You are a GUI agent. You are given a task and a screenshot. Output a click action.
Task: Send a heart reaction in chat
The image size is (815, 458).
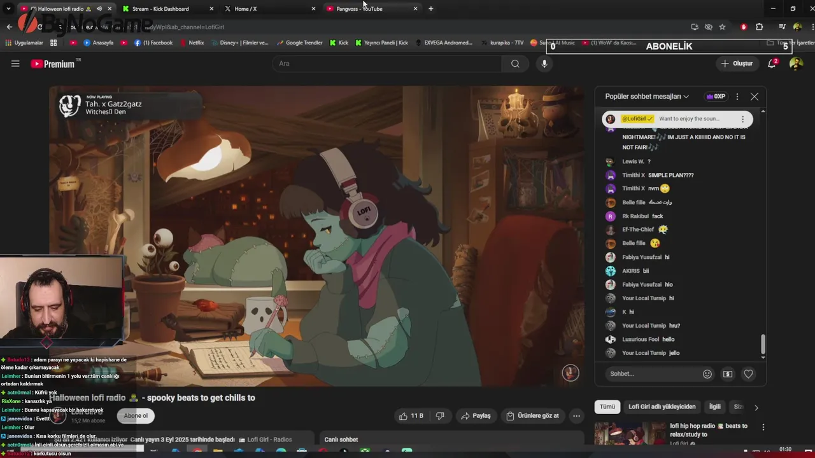coord(749,374)
